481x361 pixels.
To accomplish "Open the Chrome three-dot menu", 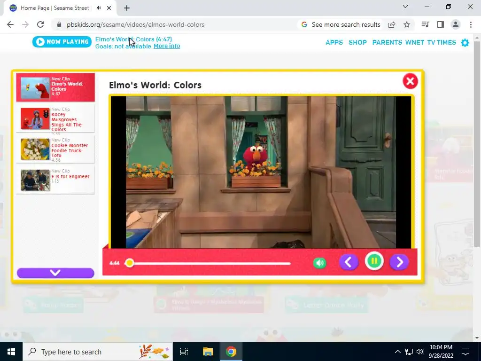I will point(471,24).
